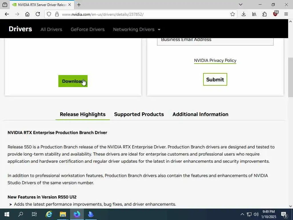
Task: Open the notification action center icon
Action: [x=284, y=214]
